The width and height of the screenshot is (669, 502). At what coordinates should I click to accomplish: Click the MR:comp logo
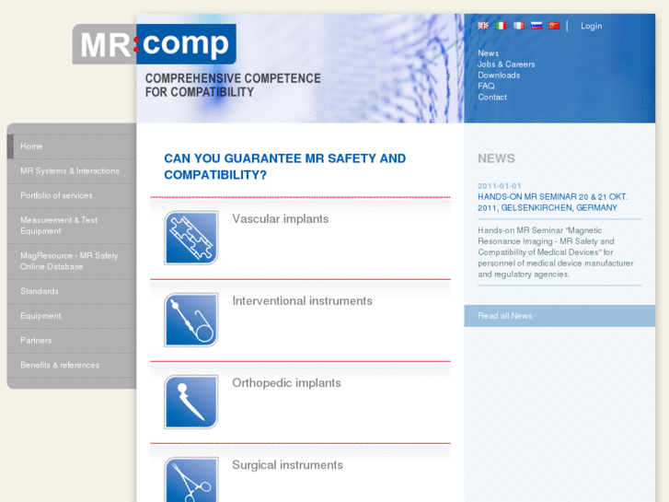[155, 44]
